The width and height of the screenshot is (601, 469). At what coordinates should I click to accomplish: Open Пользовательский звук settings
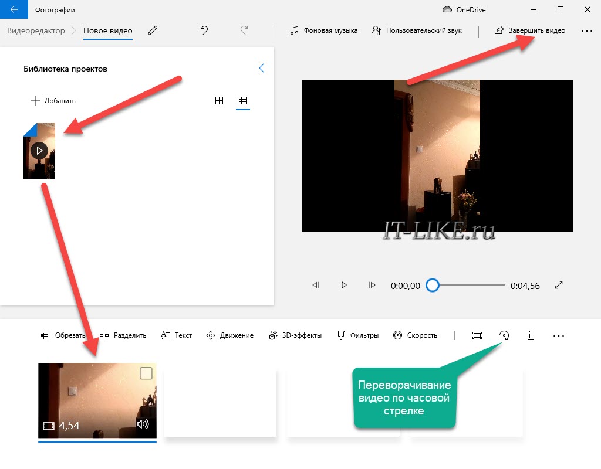417,30
